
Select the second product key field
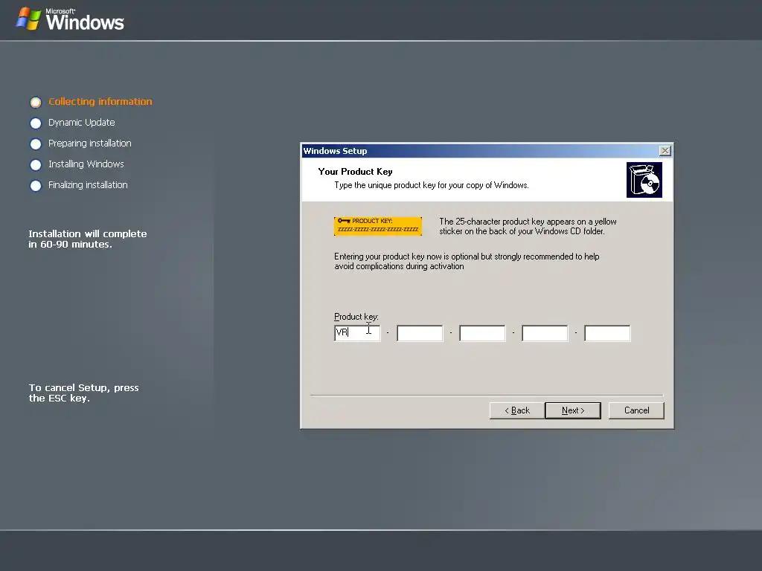[x=420, y=333]
